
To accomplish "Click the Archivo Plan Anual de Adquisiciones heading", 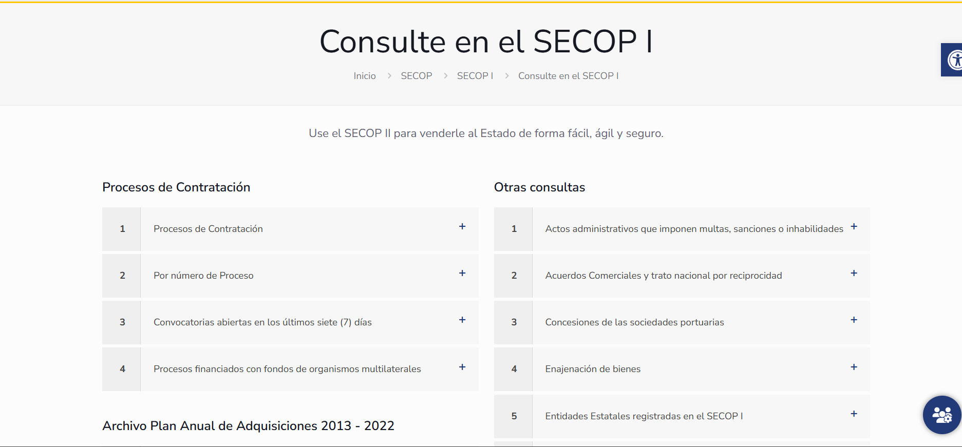I will click(x=249, y=426).
